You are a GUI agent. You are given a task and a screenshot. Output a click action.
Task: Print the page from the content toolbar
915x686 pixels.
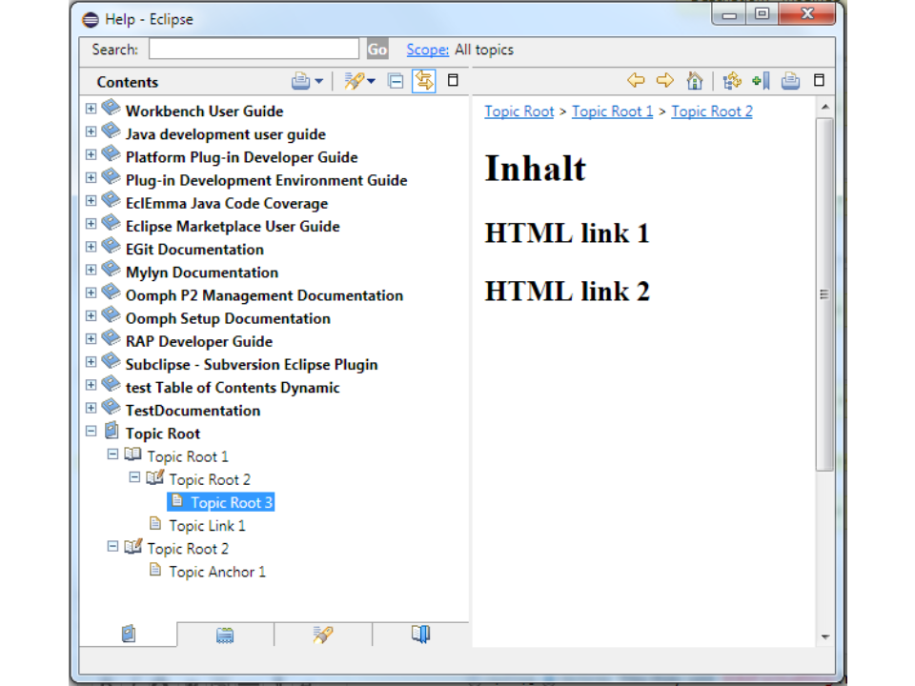pyautogui.click(x=790, y=81)
